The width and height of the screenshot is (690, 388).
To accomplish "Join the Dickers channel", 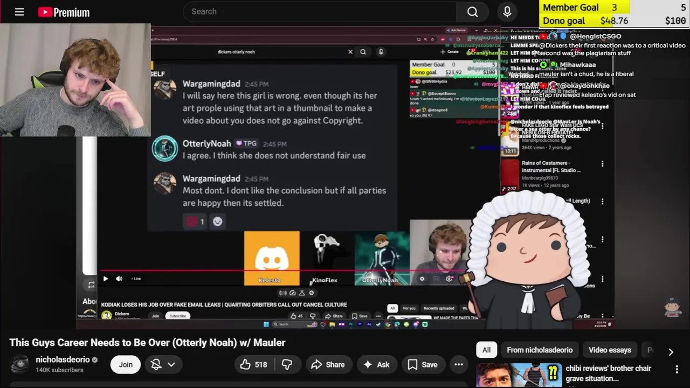I will click(x=155, y=316).
